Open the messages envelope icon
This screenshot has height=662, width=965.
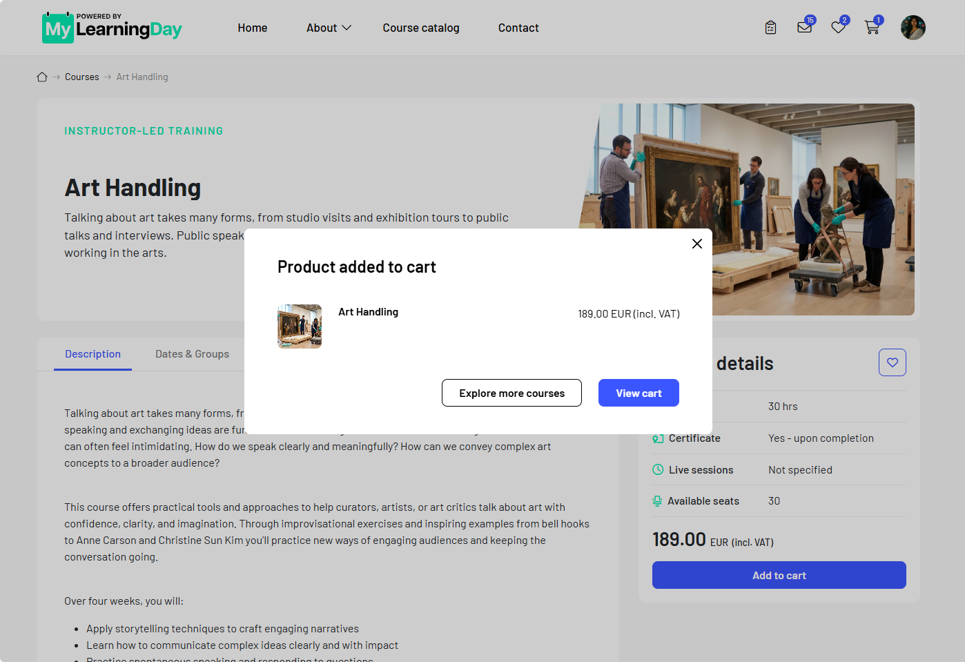click(x=805, y=27)
